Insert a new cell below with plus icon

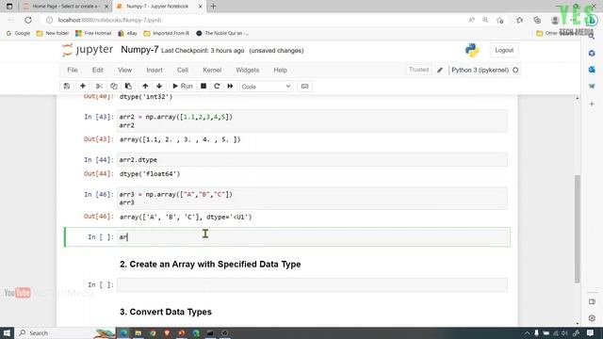83,86
